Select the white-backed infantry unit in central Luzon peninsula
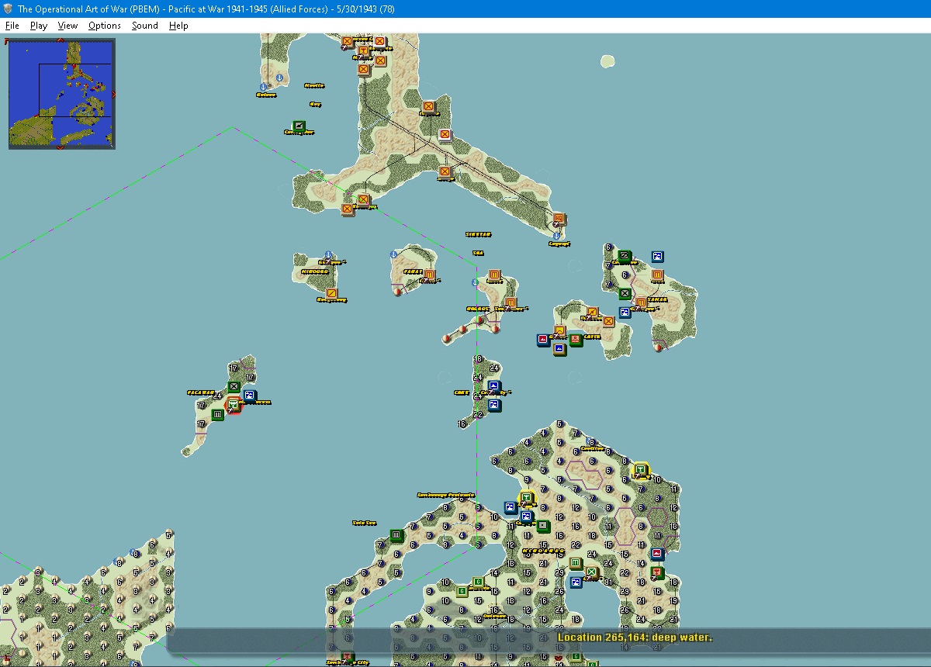 pyautogui.click(x=445, y=135)
